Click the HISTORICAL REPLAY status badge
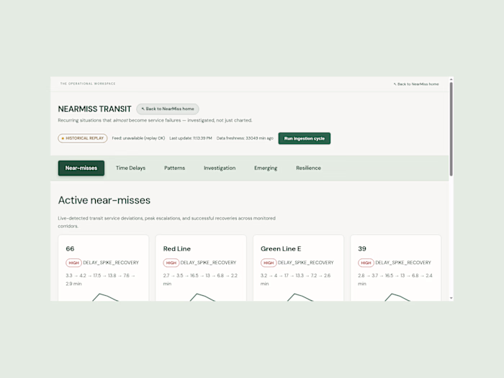504x378 pixels. click(x=83, y=138)
